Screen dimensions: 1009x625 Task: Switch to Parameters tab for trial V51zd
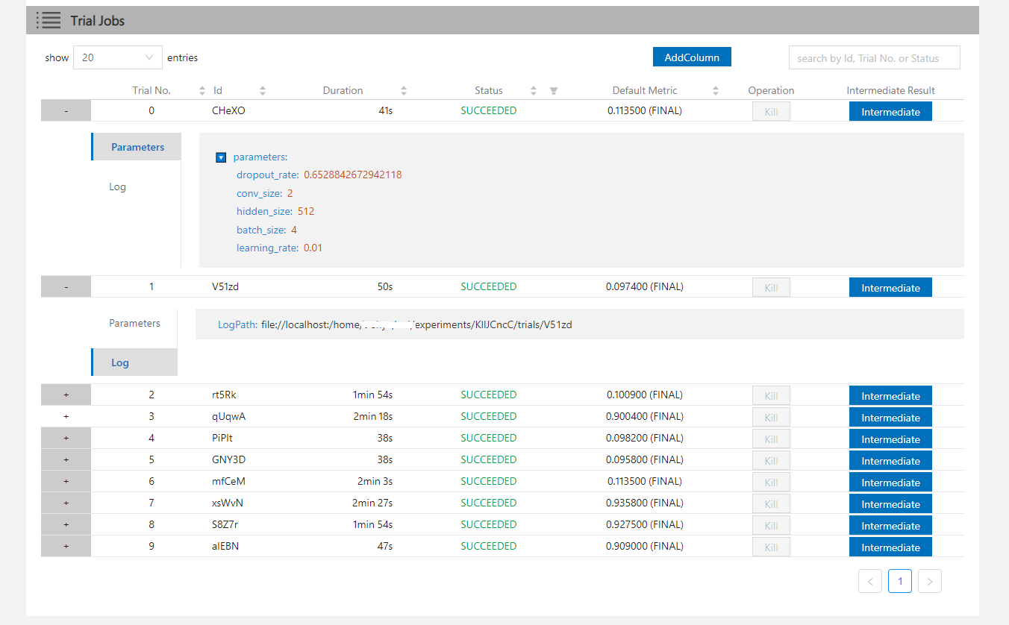pyautogui.click(x=134, y=324)
